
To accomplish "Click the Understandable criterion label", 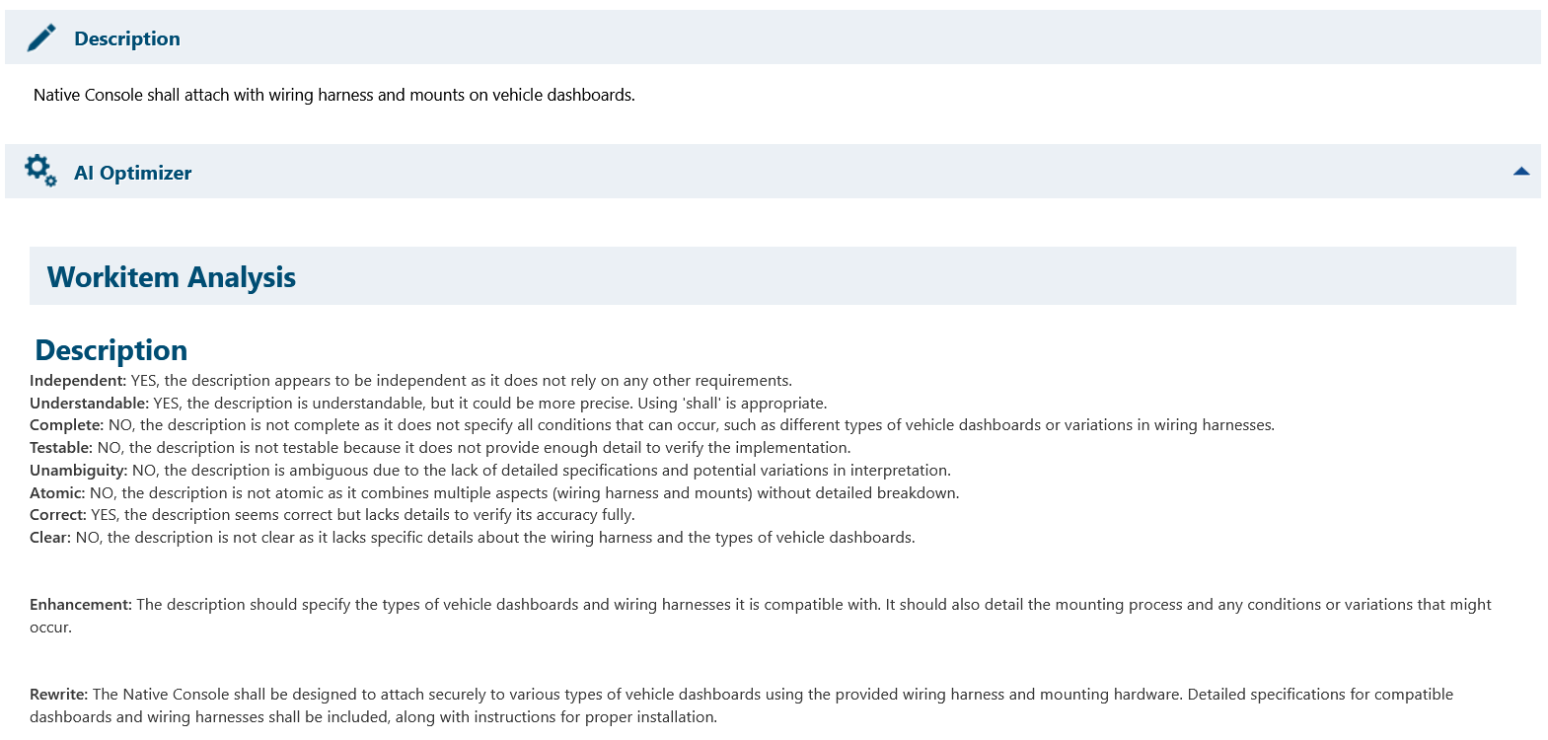I will [89, 404].
